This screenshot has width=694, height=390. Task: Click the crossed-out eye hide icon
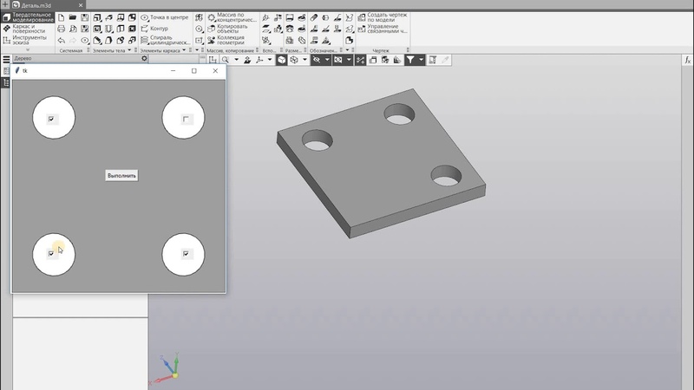point(317,60)
